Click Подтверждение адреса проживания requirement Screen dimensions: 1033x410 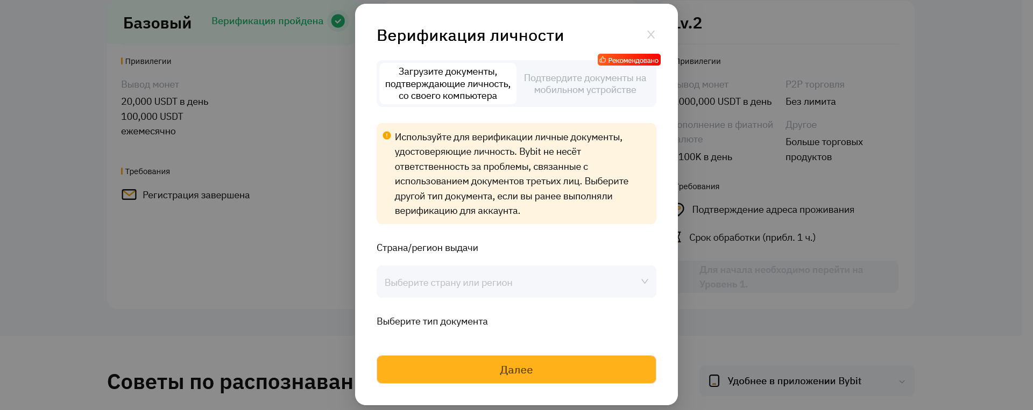coord(773,210)
